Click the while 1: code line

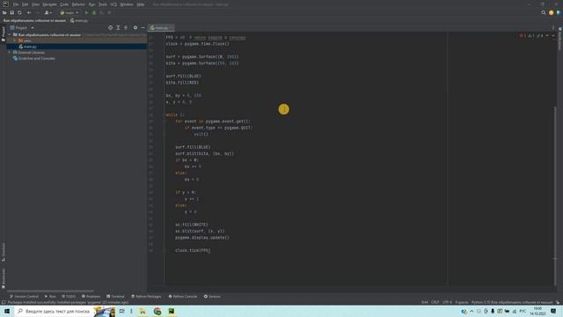(175, 115)
